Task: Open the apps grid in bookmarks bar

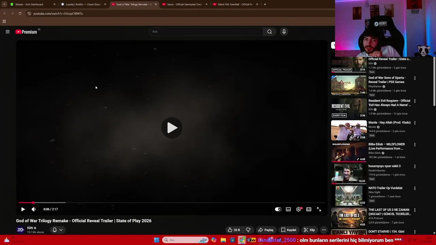Action: pos(4,21)
